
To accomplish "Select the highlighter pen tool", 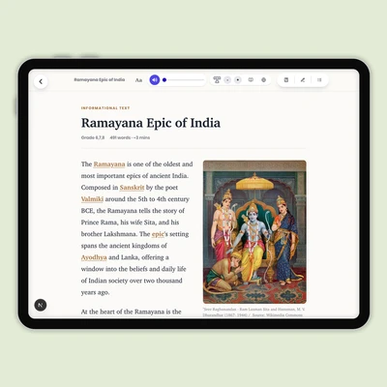I will (x=303, y=80).
